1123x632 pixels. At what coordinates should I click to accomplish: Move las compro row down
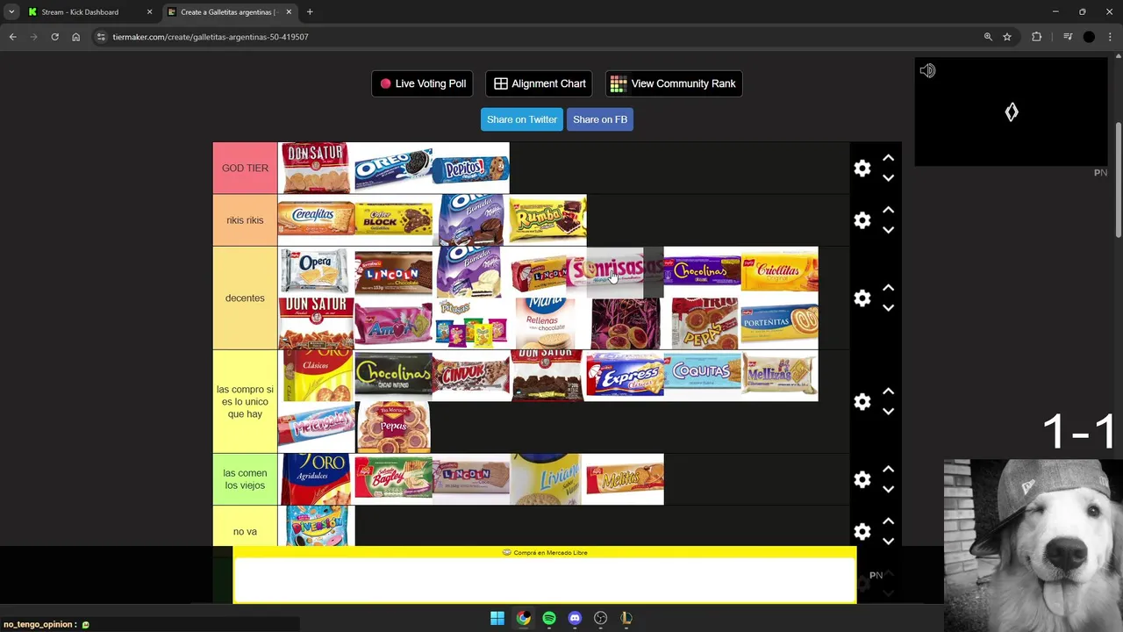(888, 412)
